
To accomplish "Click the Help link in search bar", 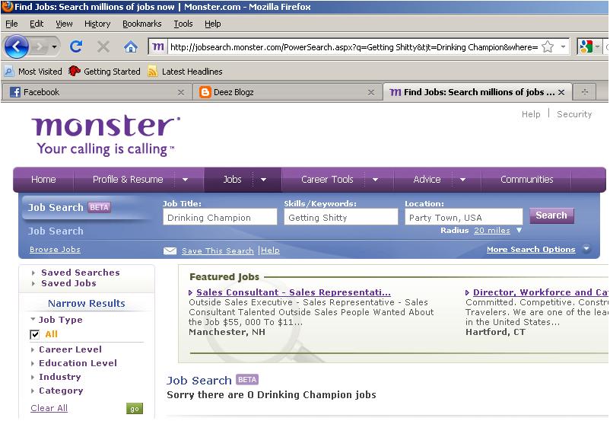I will click(x=270, y=250).
